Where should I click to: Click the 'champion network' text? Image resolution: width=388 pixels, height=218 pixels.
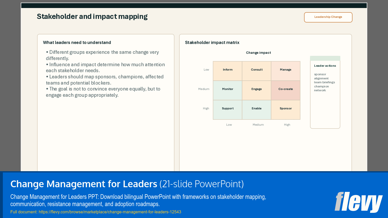pyautogui.click(x=321, y=88)
